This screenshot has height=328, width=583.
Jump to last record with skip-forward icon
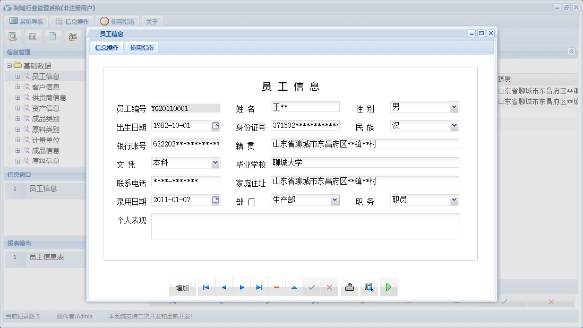pos(259,287)
